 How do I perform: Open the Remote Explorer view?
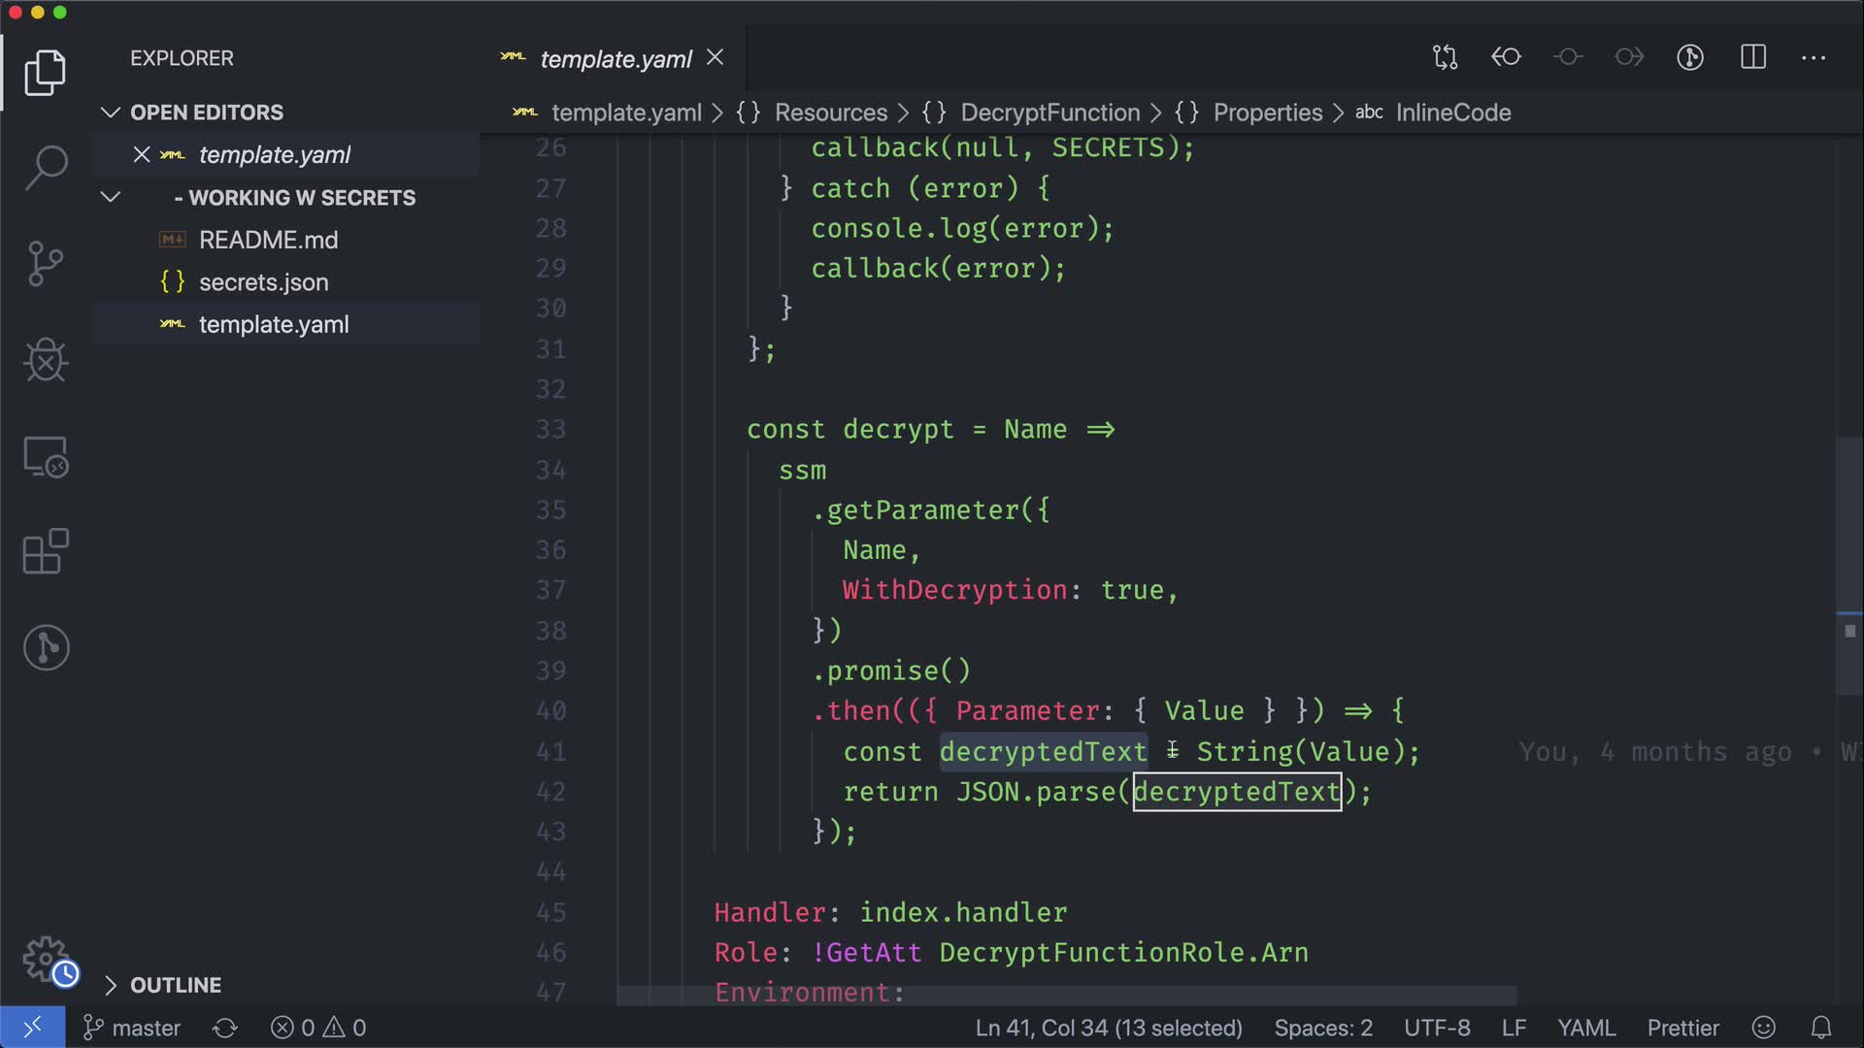46,456
